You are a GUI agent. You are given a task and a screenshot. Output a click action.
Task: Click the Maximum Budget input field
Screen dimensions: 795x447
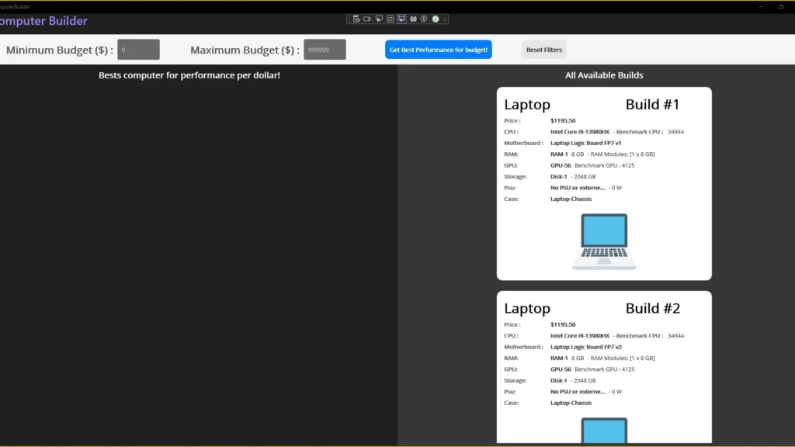tap(325, 50)
